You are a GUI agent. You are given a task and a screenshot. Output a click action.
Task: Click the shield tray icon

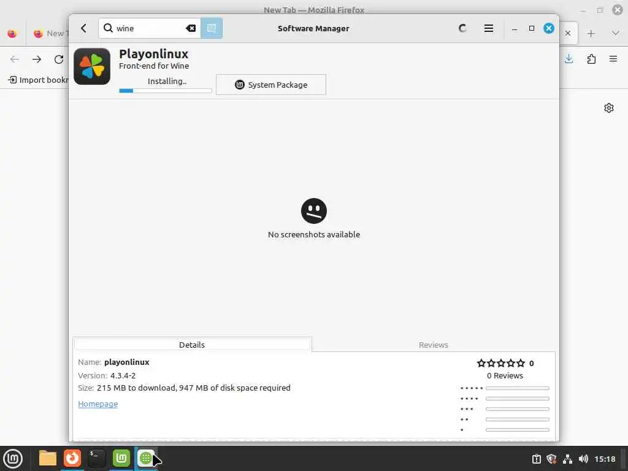pyautogui.click(x=551, y=459)
